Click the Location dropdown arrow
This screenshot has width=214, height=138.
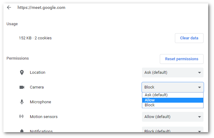pos(200,73)
